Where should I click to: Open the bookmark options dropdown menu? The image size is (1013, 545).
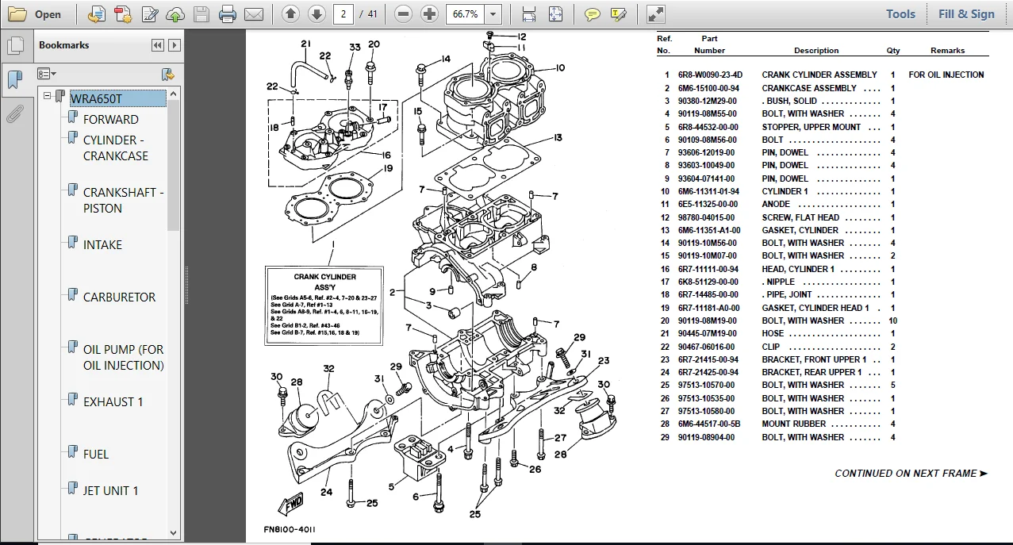pos(47,74)
